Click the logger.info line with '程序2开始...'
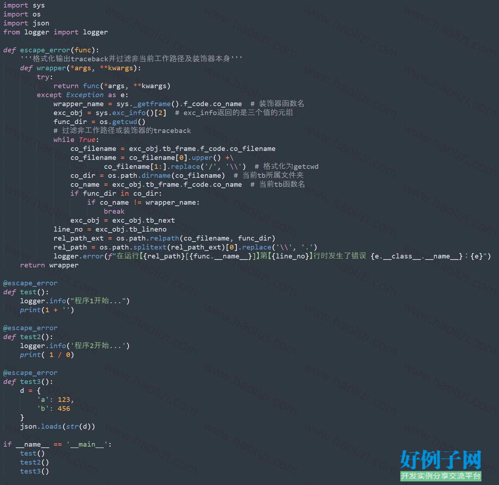Viewport: 499px width, 485px height. (x=75, y=346)
